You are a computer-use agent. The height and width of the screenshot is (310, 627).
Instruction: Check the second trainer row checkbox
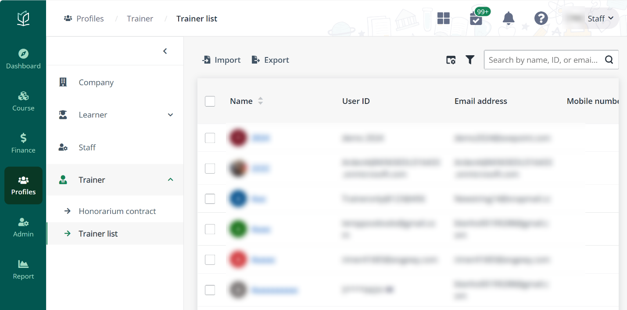(210, 168)
